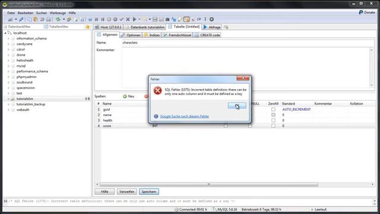Screen dimensions: 380x214
Task: Click the Verwerfen button
Action: 126,191
